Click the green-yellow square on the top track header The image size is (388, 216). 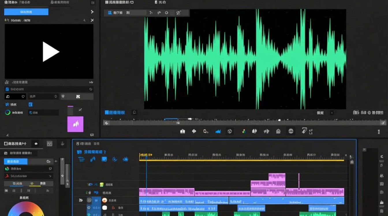102,185
